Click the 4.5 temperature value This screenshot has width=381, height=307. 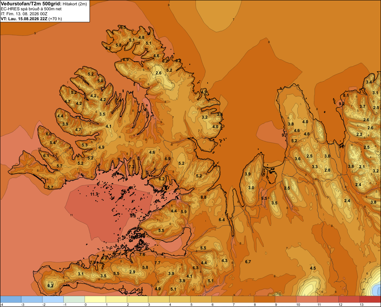point(313,268)
